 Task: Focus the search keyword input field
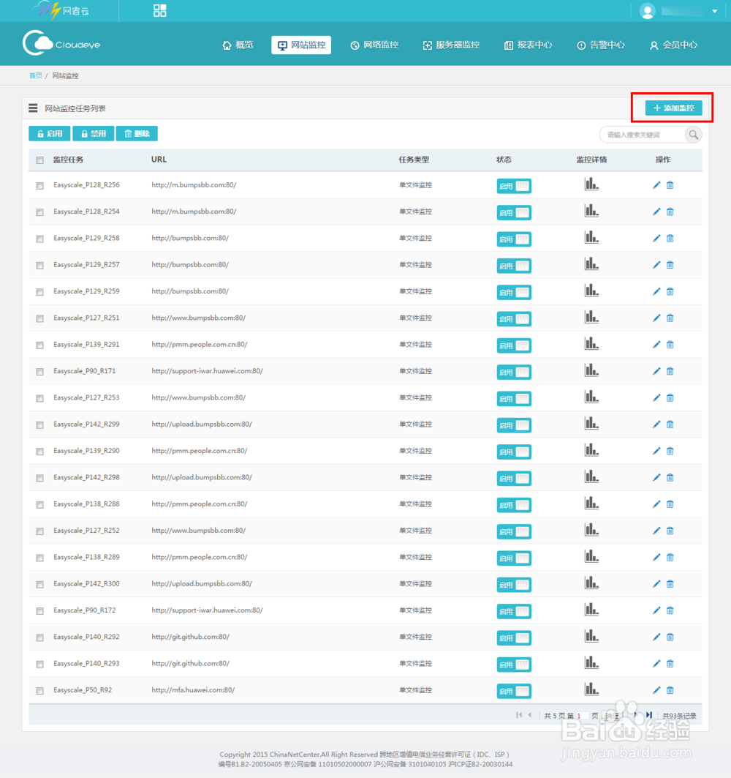tap(643, 135)
